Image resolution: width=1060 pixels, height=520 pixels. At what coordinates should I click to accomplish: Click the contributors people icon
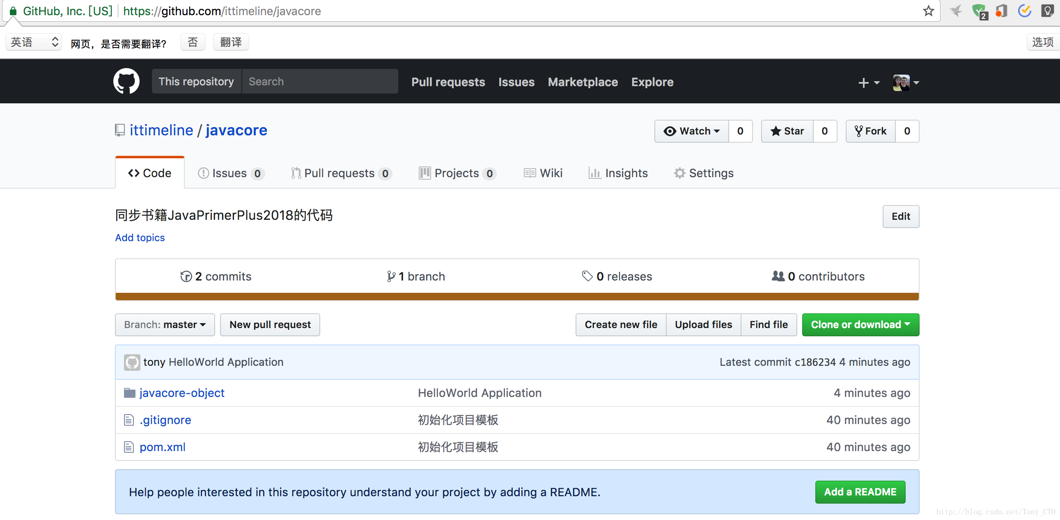pos(778,276)
